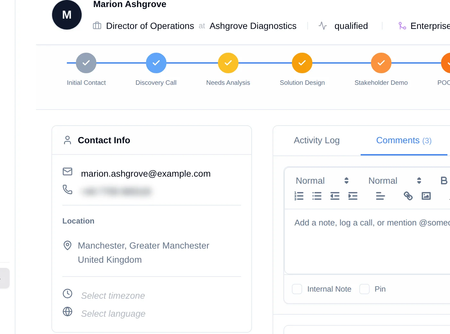Open text alignment options
The width and height of the screenshot is (450, 334).
click(x=380, y=196)
